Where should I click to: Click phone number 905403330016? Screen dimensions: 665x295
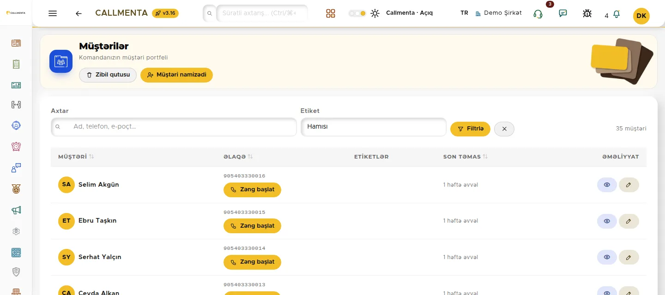tap(244, 176)
